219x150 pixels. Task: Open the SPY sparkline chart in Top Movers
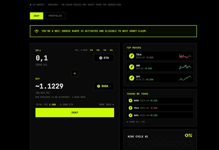[185, 78]
